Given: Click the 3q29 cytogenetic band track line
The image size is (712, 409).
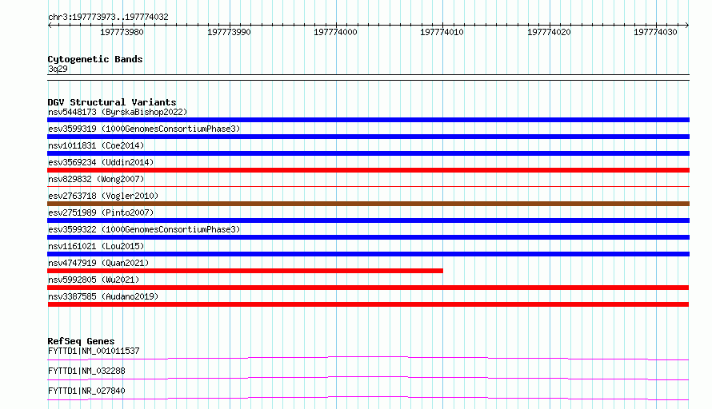Looking at the screenshot, I should pos(368,77).
